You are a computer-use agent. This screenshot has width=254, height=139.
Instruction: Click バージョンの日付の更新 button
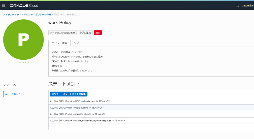[x=62, y=33]
